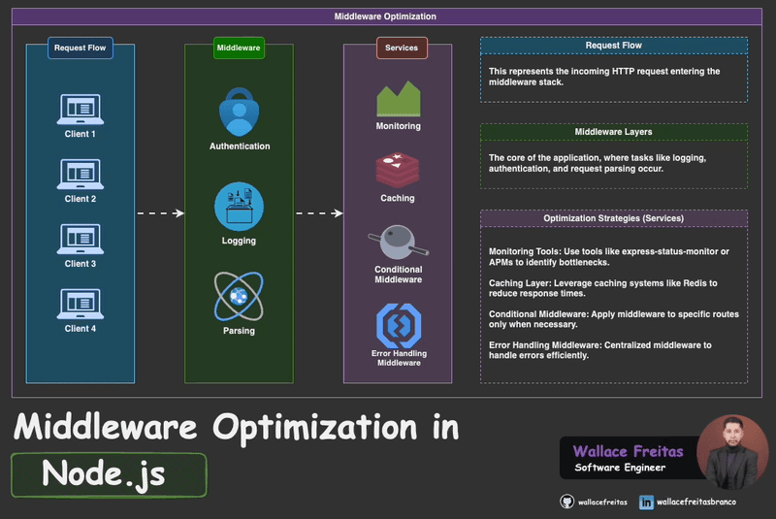Click the Optimization Strategies (Services) header
Image resolution: width=776 pixels, height=519 pixels.
(614, 218)
